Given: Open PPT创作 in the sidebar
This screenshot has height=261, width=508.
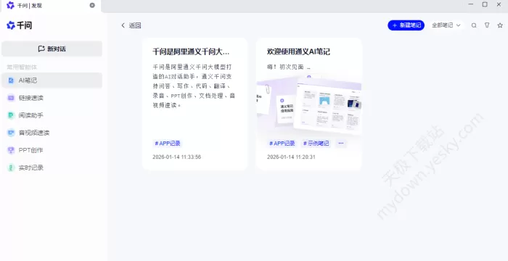Looking at the screenshot, I should [x=52, y=150].
